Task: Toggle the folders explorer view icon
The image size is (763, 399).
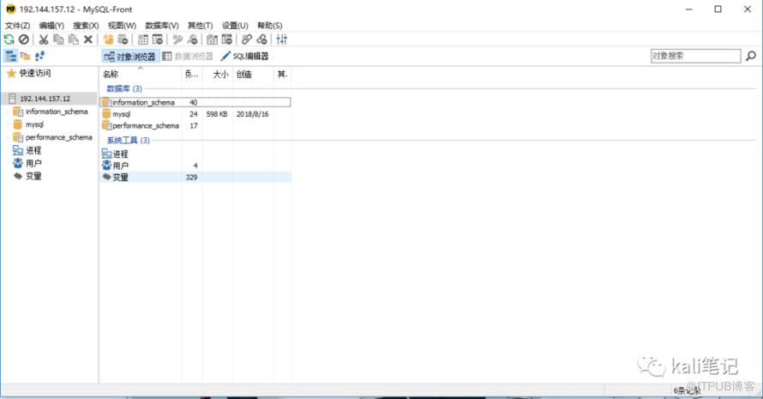Action: pyautogui.click(x=25, y=56)
